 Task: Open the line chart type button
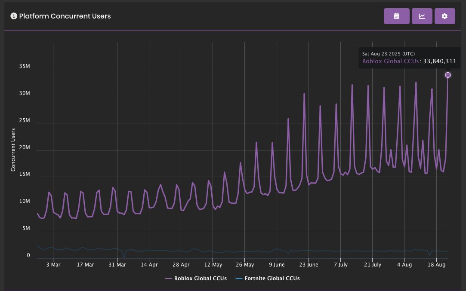coord(422,16)
